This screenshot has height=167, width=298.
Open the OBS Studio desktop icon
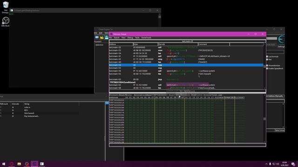[6, 22]
